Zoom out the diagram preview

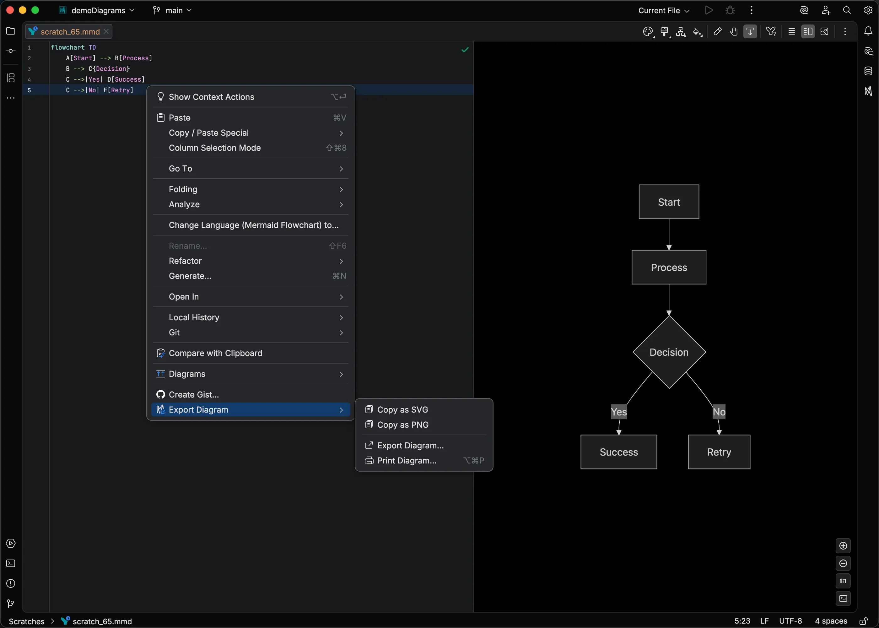[843, 563]
